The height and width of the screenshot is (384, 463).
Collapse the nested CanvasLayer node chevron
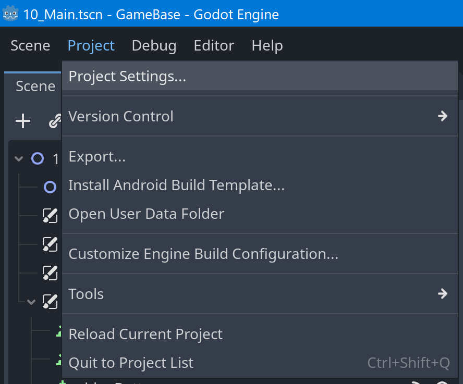coord(31,301)
